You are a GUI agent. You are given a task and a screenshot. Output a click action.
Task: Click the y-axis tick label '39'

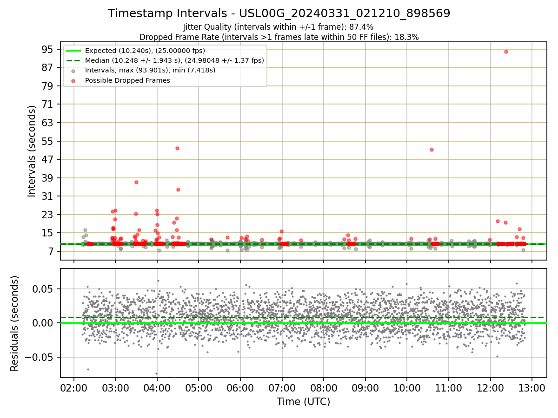(48, 178)
